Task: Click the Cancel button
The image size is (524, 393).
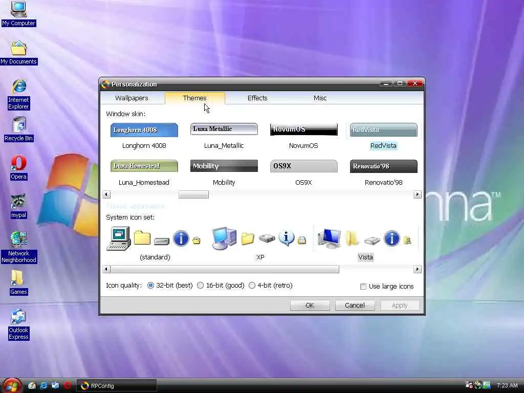Action: click(x=355, y=305)
